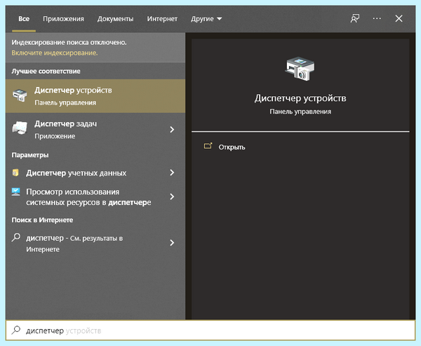Click the feedback person icon
421x346 pixels.
(354, 18)
